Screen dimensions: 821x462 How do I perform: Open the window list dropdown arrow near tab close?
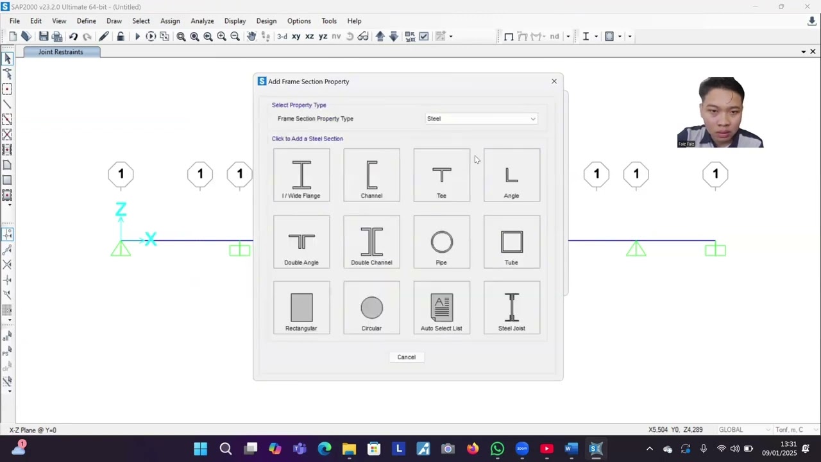point(804,52)
